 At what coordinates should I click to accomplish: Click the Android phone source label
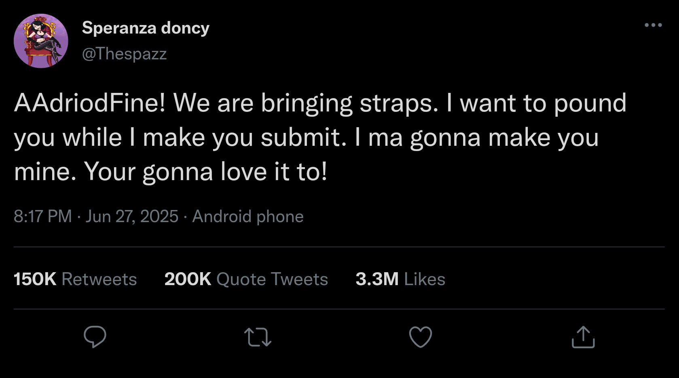(x=247, y=216)
